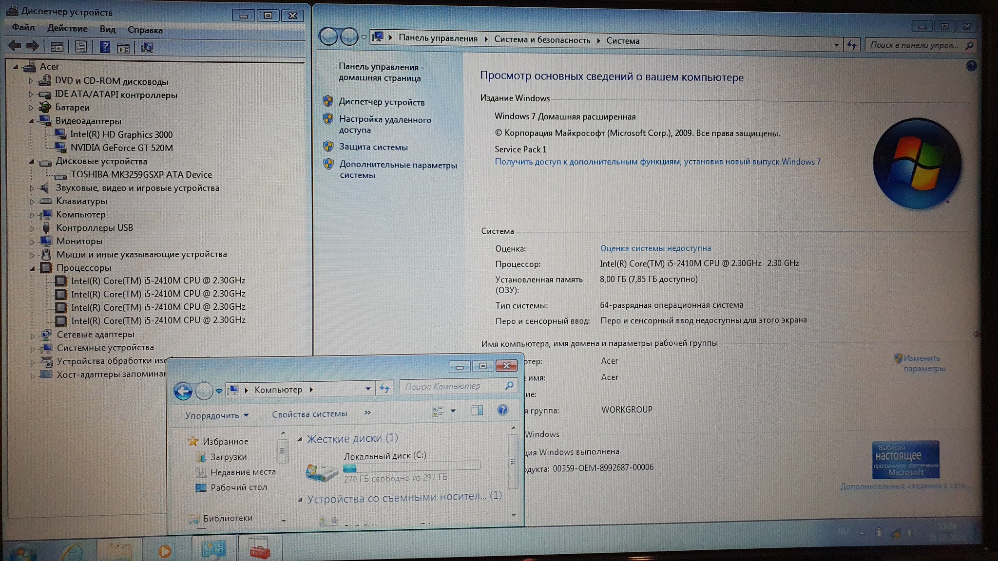Open preview pane icon in explorer toolbar
Image resolution: width=998 pixels, height=561 pixels.
coord(477,411)
